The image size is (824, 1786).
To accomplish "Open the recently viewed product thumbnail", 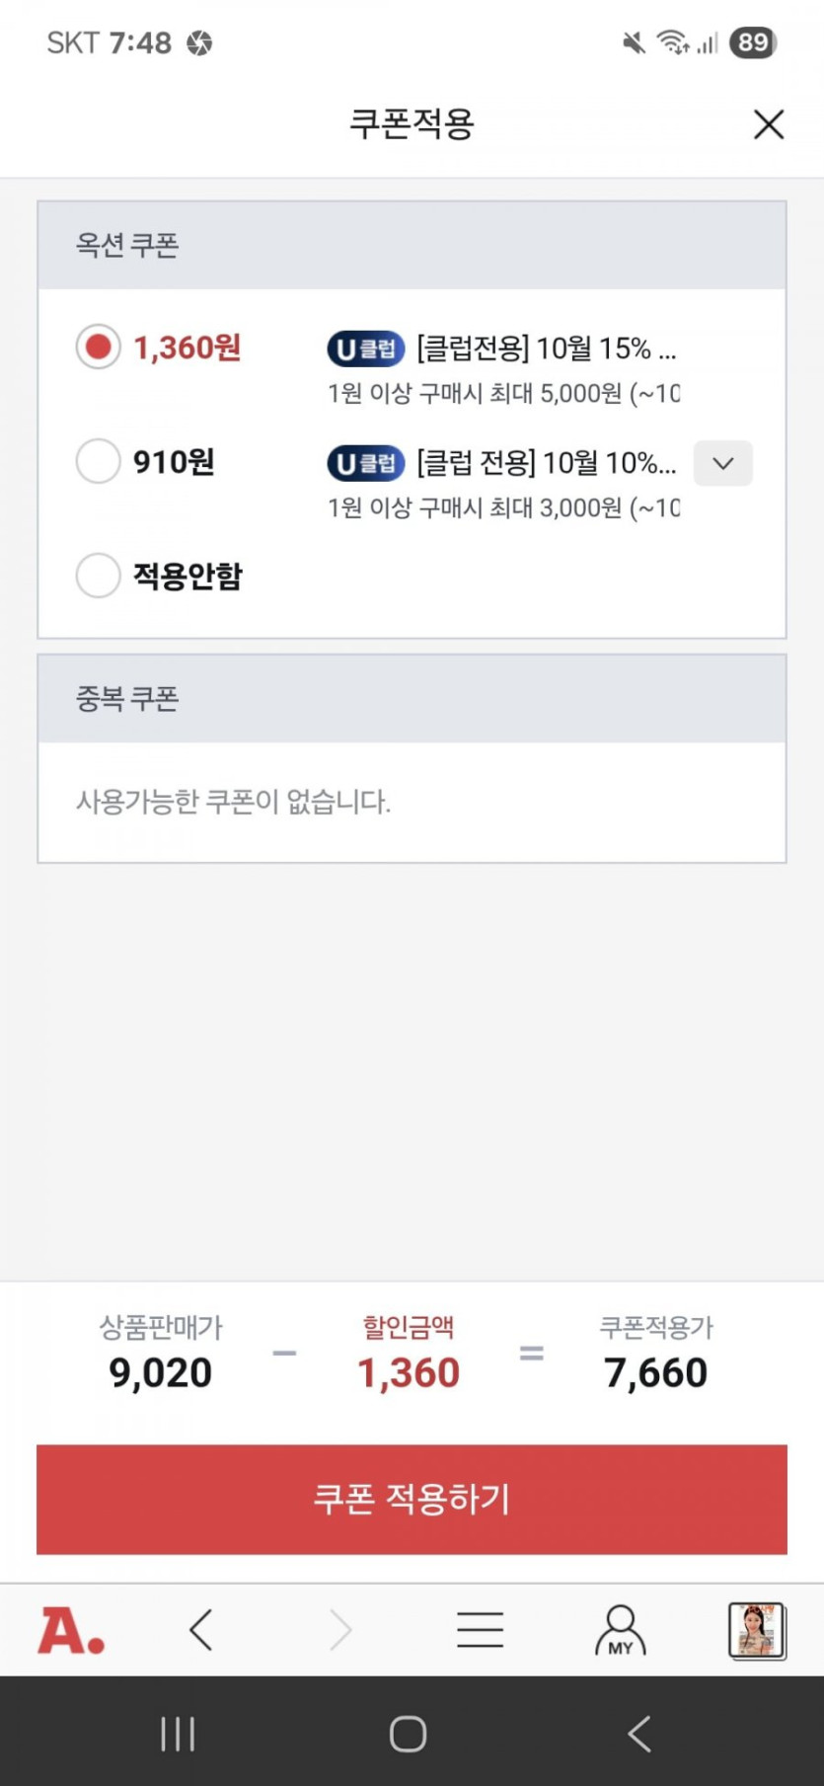I will click(757, 1630).
